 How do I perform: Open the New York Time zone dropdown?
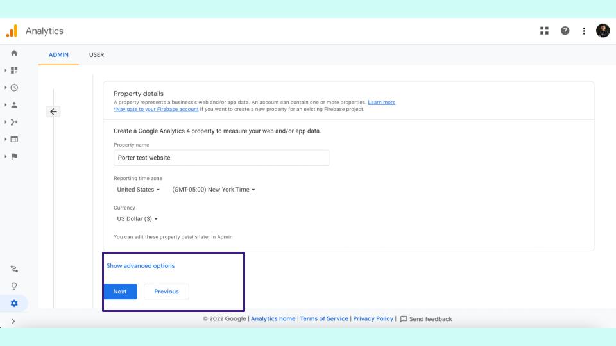pyautogui.click(x=213, y=190)
